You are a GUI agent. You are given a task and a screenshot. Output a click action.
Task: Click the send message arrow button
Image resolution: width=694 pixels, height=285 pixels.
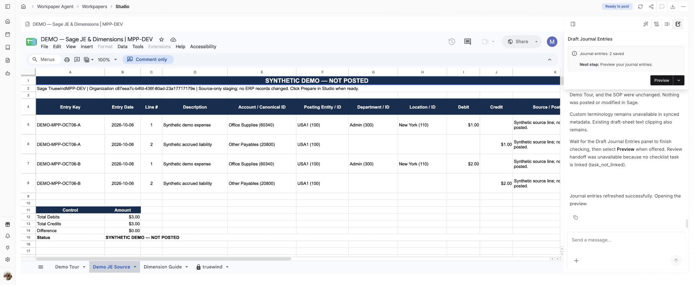pos(676,261)
